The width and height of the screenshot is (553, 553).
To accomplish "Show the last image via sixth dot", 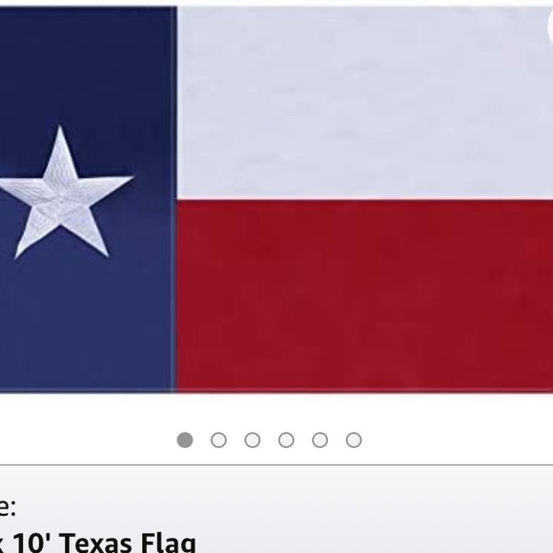I will click(354, 440).
